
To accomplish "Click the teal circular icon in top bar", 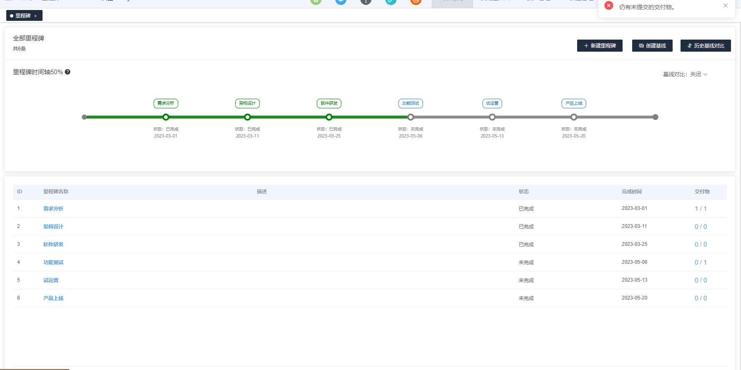I will point(391,1).
